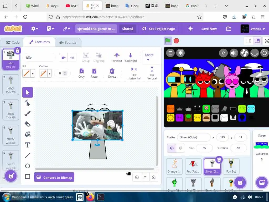This screenshot has height=202, width=269.
Task: Select the anim costume thumbnail
Action: [11, 110]
